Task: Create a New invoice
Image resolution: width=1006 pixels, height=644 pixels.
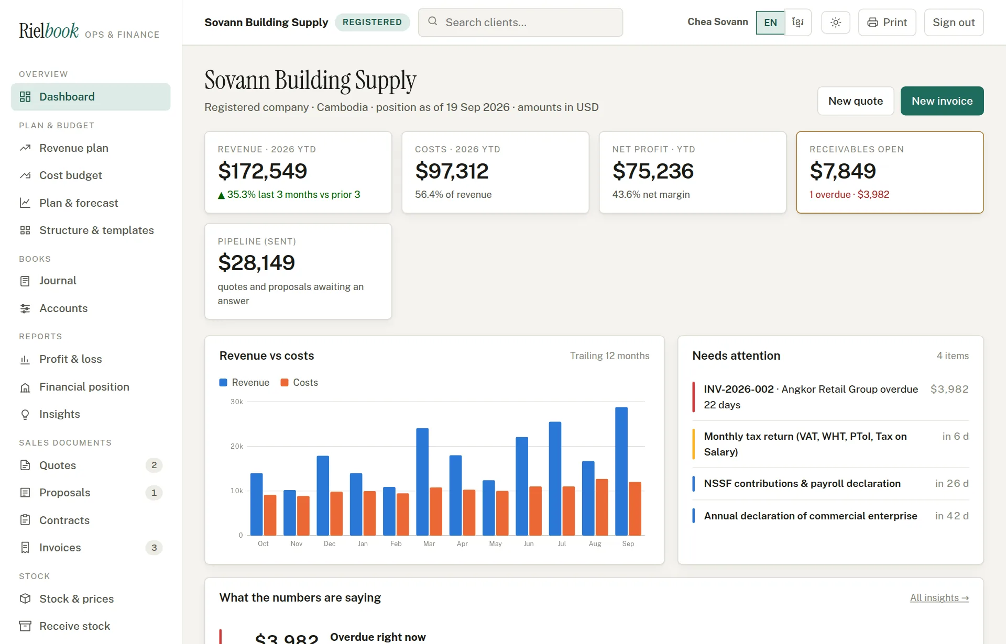Action: [x=942, y=101]
